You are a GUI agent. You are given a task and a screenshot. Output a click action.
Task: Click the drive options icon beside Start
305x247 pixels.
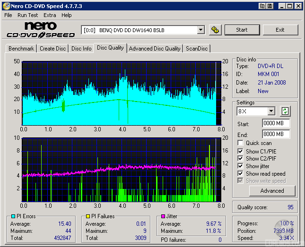pos(215,30)
